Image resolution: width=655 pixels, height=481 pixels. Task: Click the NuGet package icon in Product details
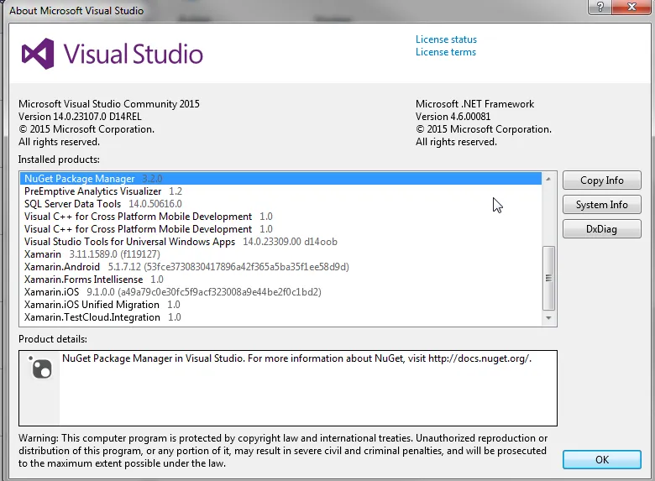coord(41,368)
